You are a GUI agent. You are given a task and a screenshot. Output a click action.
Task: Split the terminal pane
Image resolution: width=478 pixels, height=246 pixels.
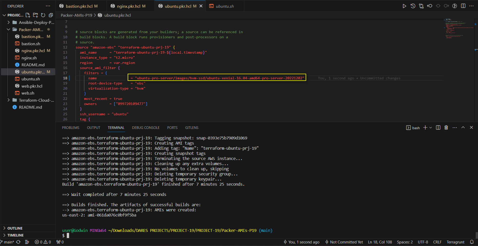click(x=438, y=127)
